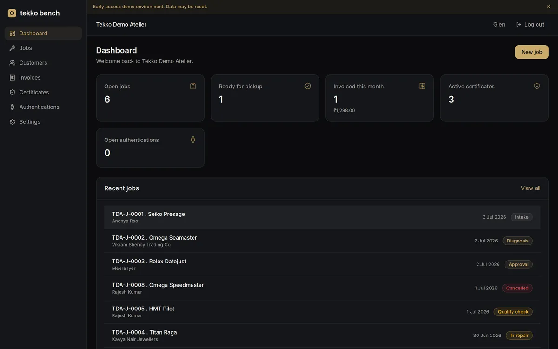Click the Intake status badge
558x349 pixels.
(522, 217)
